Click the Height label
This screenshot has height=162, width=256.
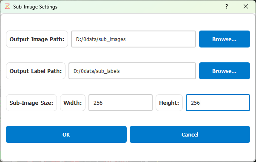[169, 103]
